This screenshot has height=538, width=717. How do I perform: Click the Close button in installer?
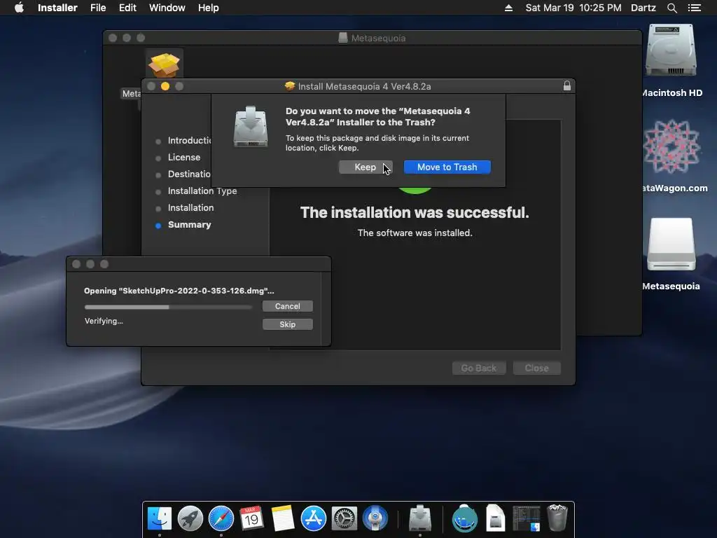536,368
